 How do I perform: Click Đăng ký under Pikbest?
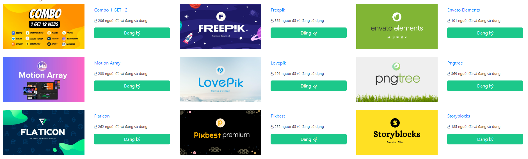tap(308, 139)
